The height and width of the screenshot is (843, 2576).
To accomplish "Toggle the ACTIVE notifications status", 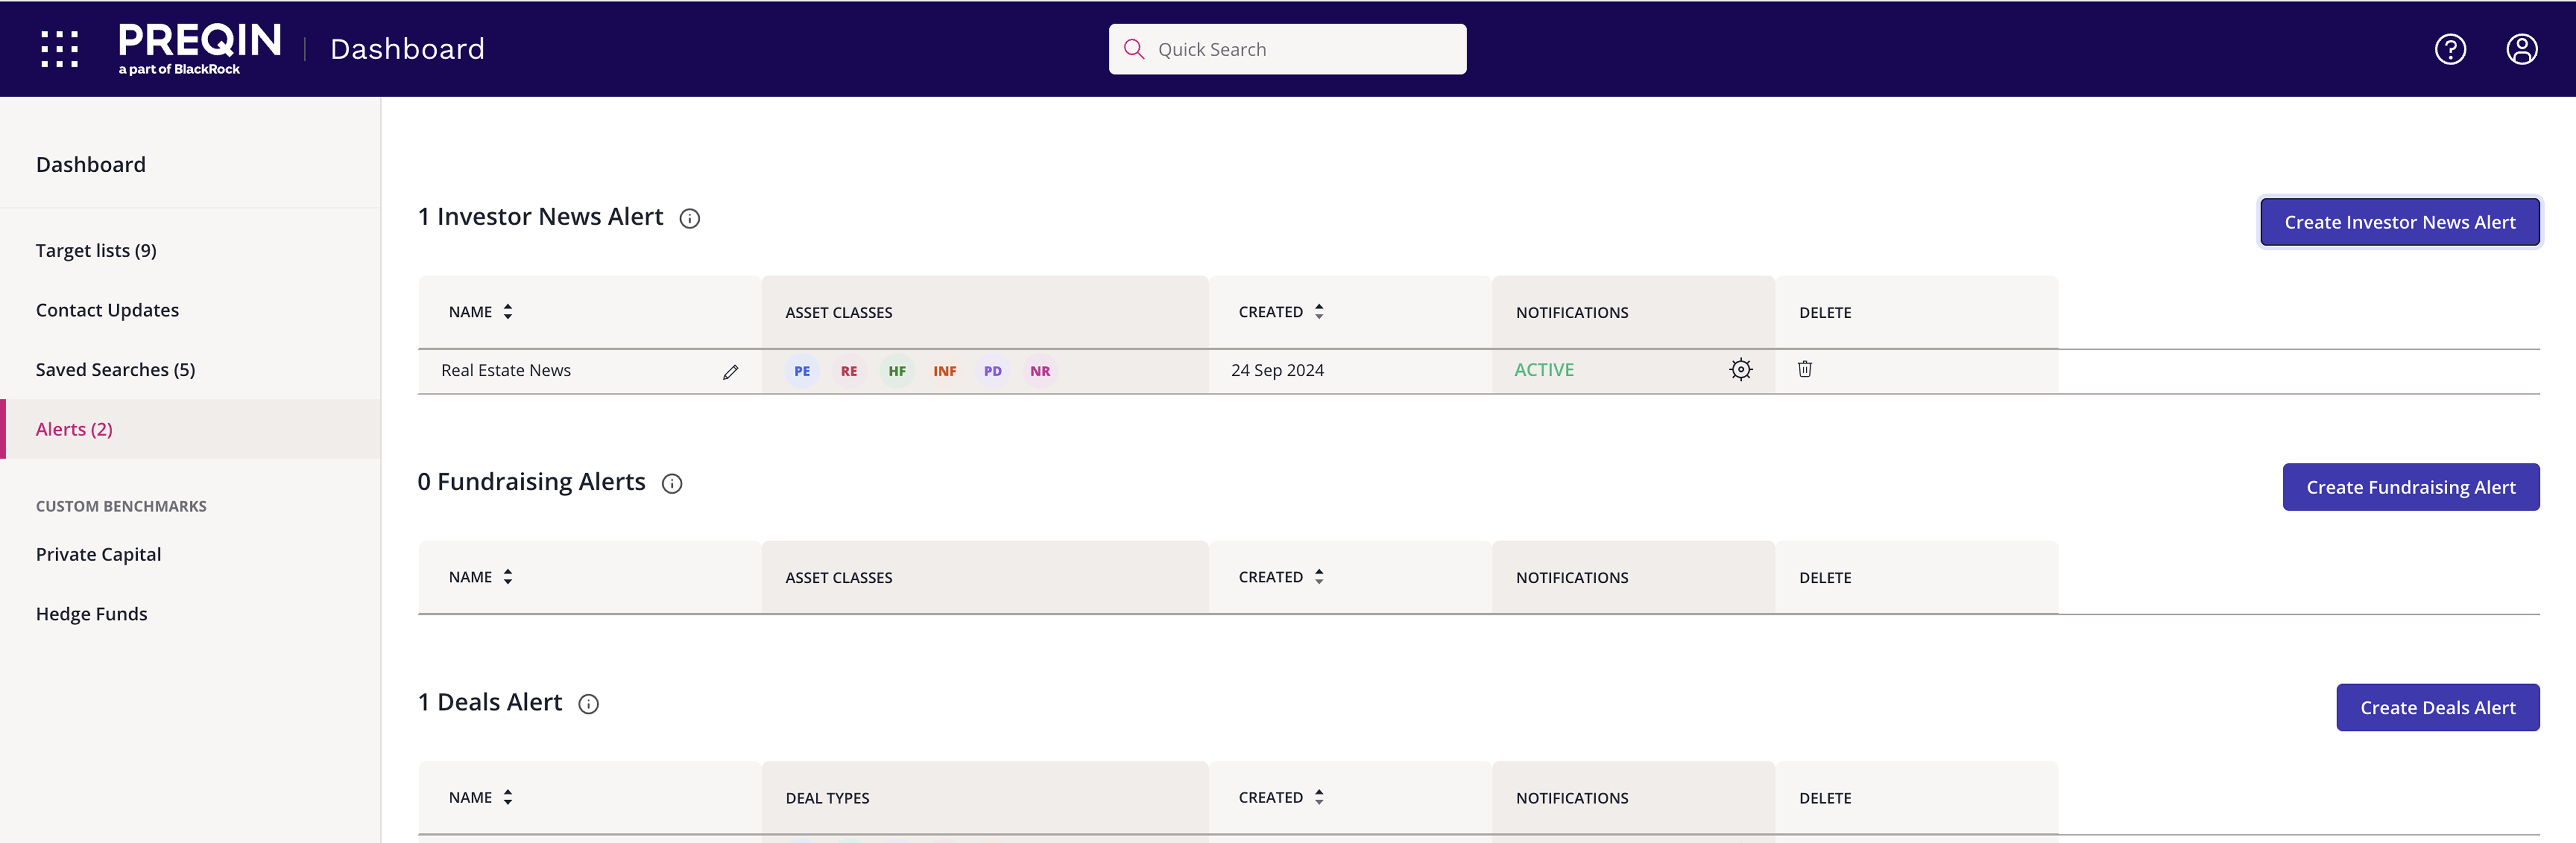I will (1544, 369).
